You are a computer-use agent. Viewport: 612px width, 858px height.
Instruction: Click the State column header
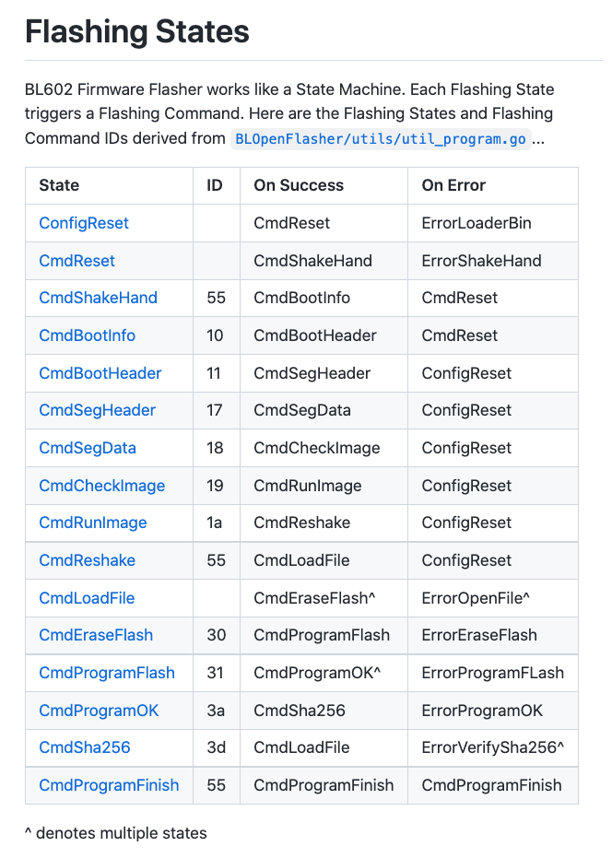coord(59,185)
